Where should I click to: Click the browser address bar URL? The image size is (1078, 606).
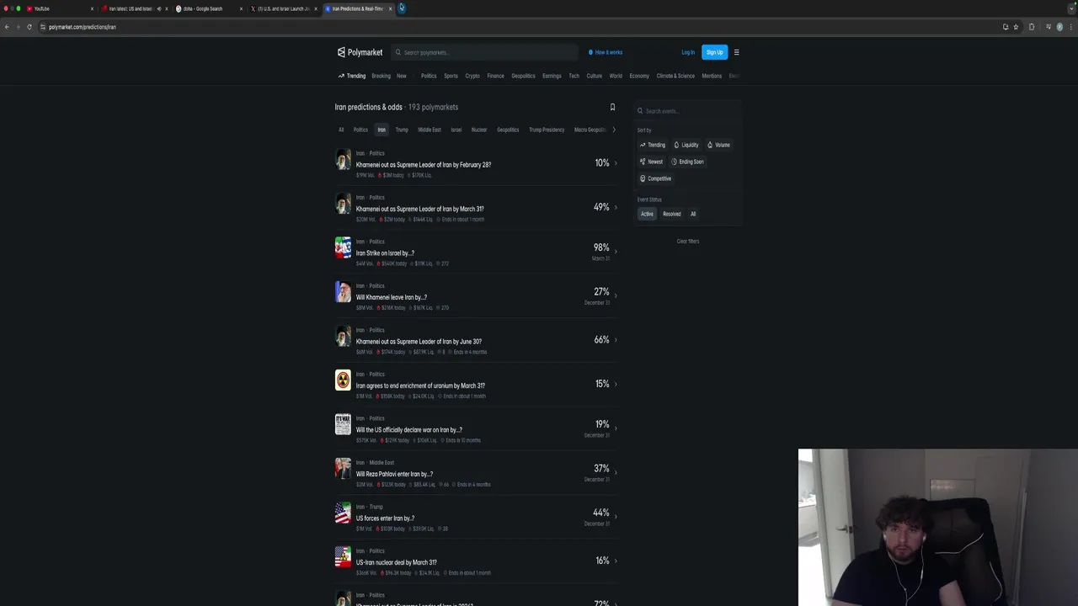coord(83,27)
